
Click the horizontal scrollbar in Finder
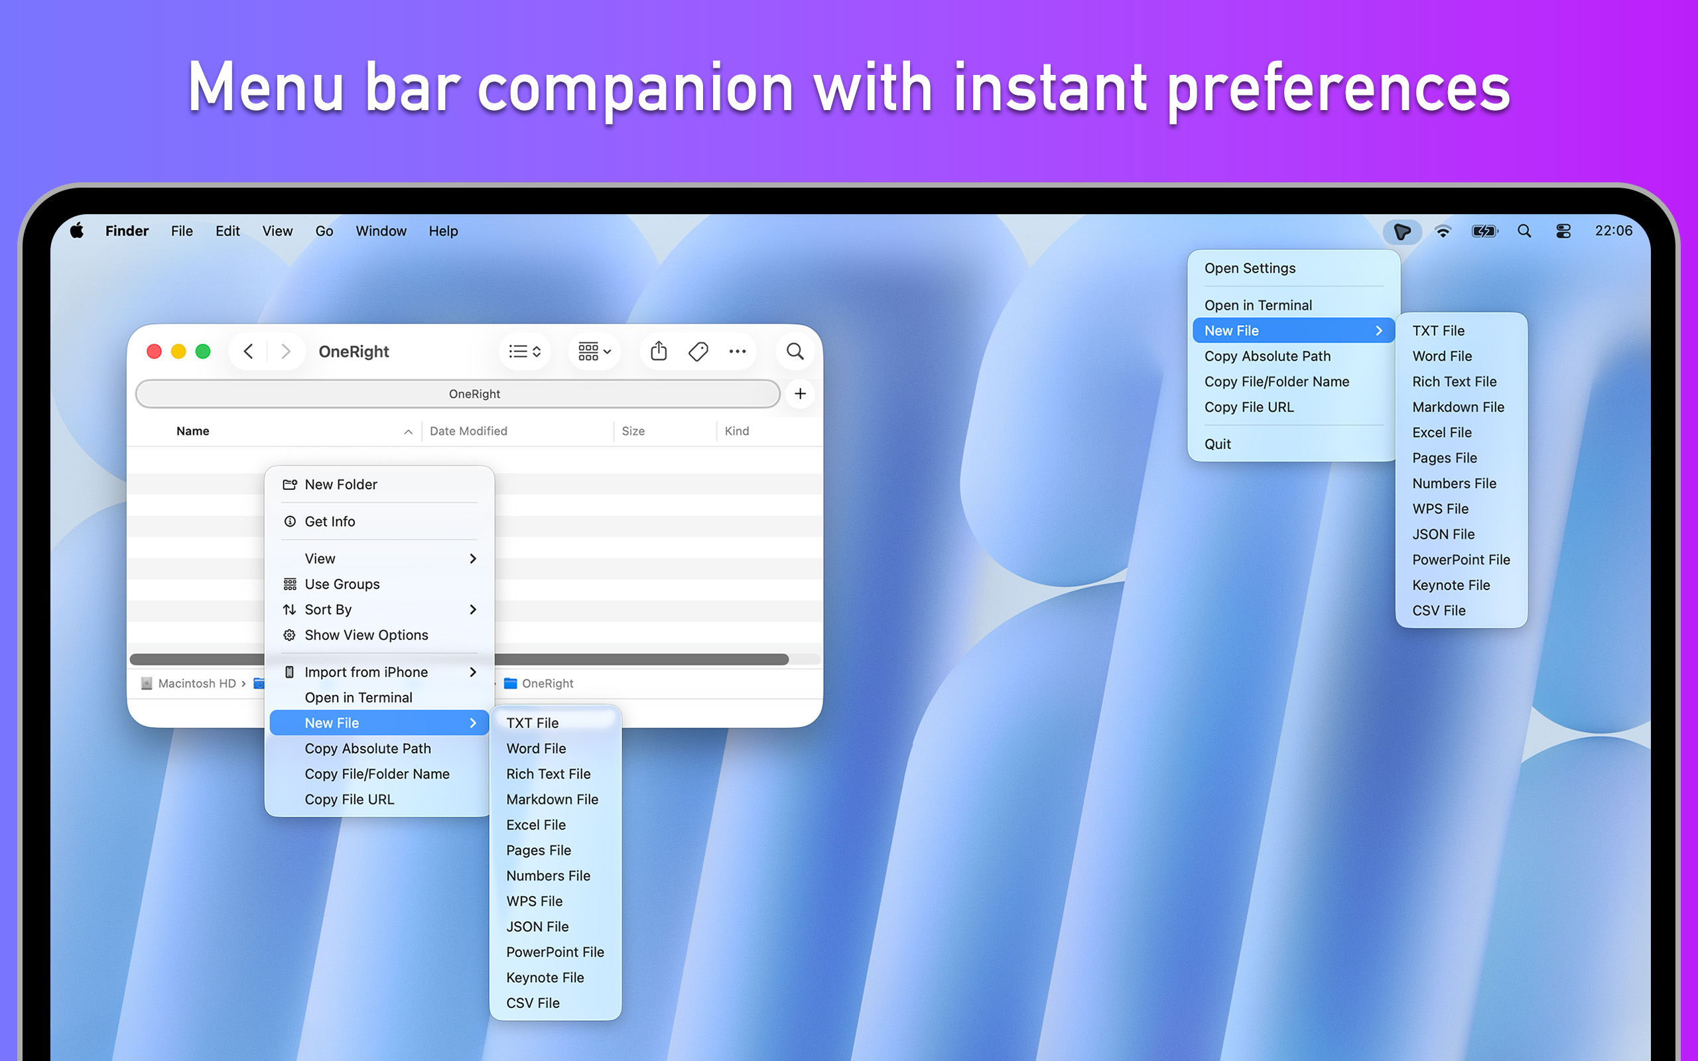tap(631, 659)
